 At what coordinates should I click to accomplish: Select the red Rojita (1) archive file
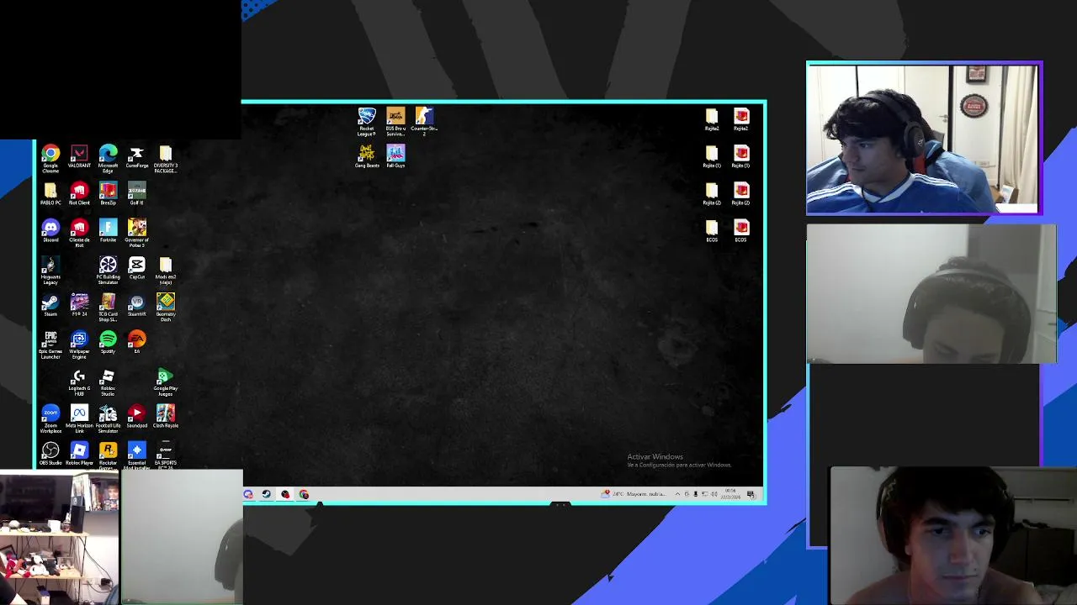tap(740, 156)
